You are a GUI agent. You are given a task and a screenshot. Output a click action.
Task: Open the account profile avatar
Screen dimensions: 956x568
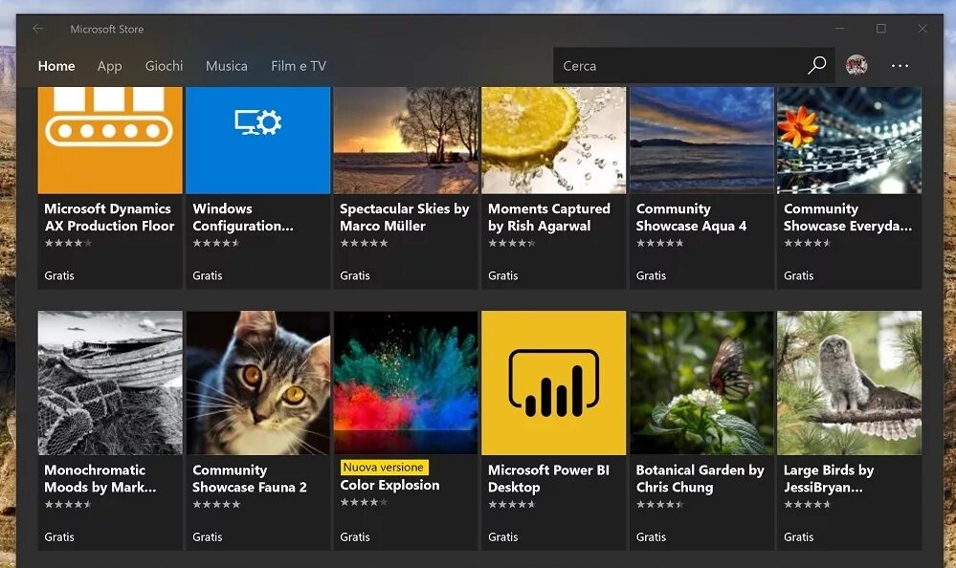[855, 65]
